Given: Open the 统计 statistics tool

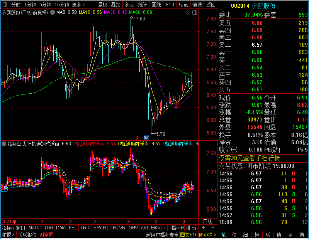Looking at the screenshot, I should coord(143,5).
